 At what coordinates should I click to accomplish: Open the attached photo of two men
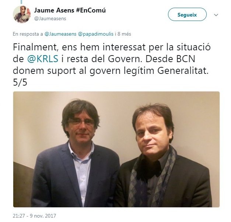click(116, 149)
